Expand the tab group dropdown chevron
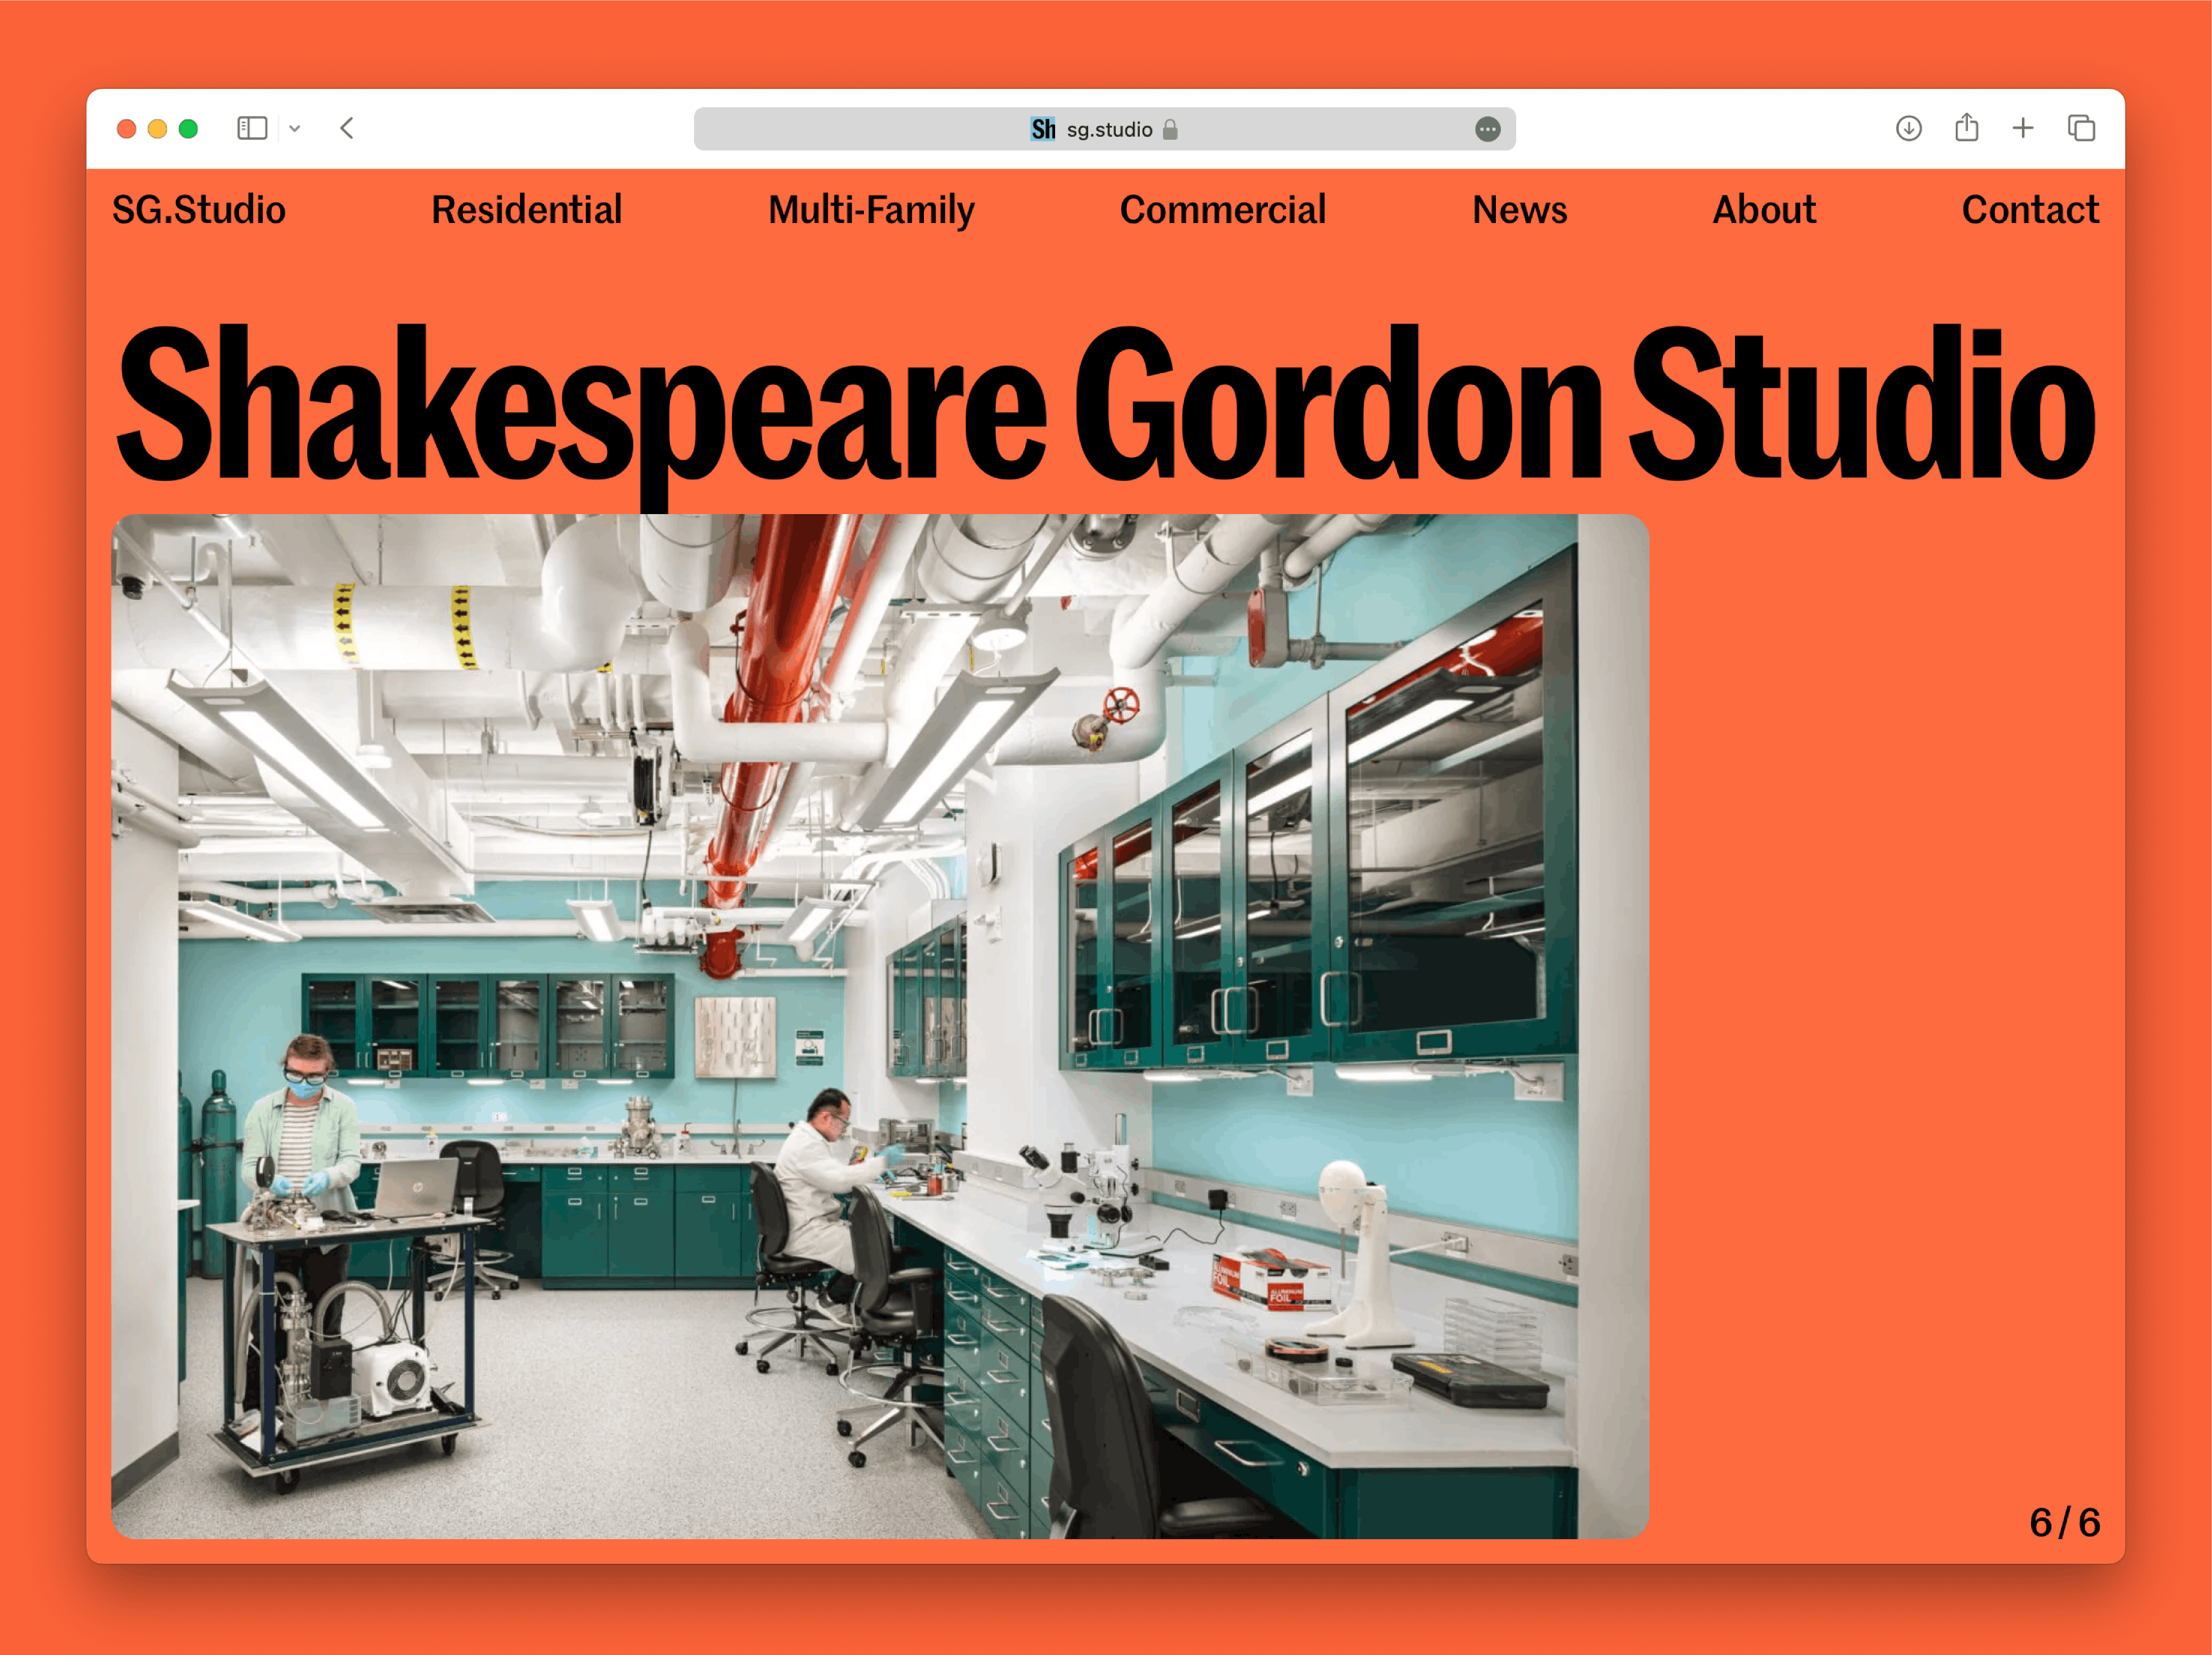Viewport: 2212px width, 1655px height. pyautogui.click(x=295, y=129)
